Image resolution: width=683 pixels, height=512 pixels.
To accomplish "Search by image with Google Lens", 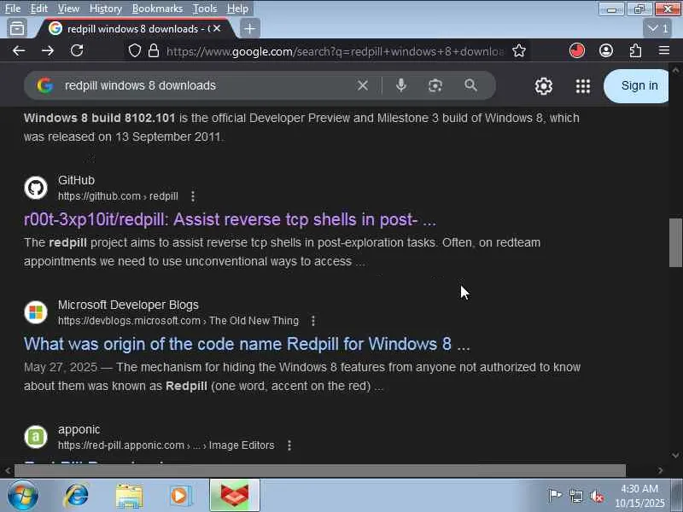I will point(435,85).
